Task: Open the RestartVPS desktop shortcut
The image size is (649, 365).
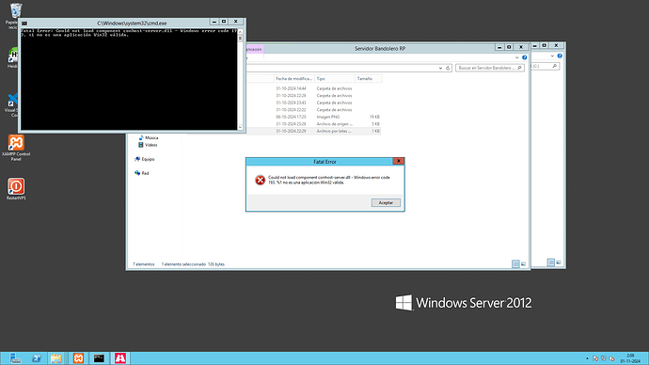Action: click(16, 189)
